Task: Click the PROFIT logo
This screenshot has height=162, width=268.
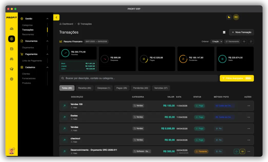Action: [x=12, y=17]
